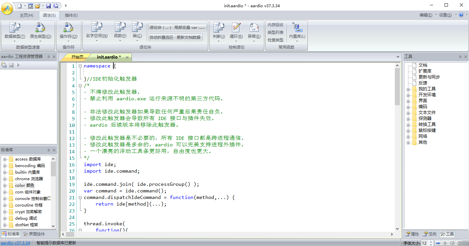Select crypt 加密解密 in the standard library
469x246 pixels.
[28, 212]
